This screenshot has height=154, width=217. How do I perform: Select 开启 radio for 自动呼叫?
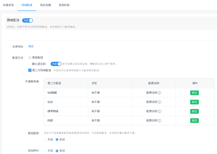pyautogui.click(x=45, y=151)
